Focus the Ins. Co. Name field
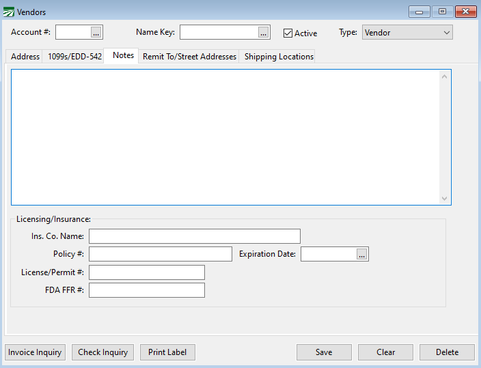Screen dimensions: 481x368 point(194,236)
